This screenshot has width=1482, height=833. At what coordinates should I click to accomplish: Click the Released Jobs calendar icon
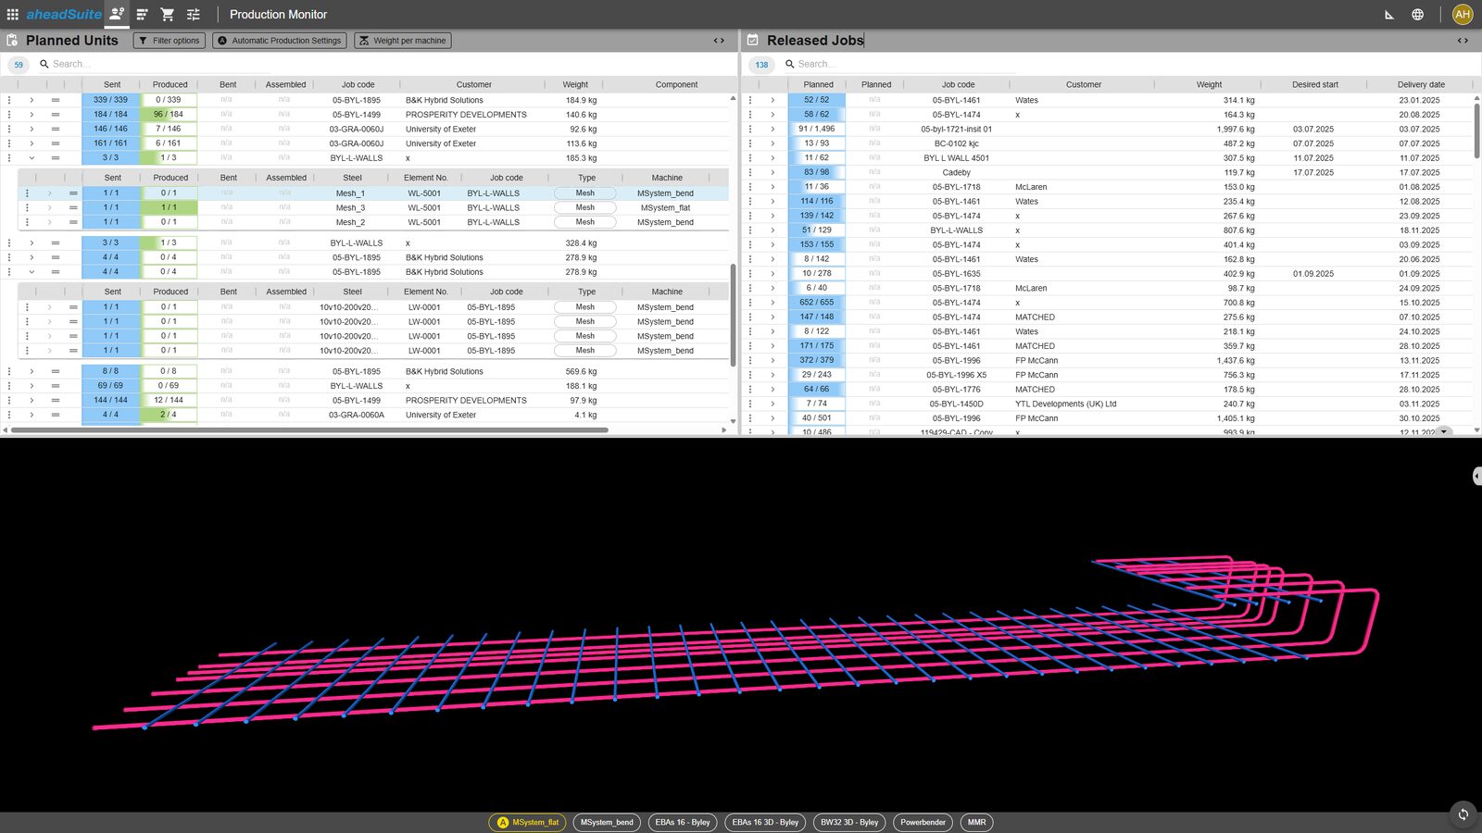tap(752, 40)
